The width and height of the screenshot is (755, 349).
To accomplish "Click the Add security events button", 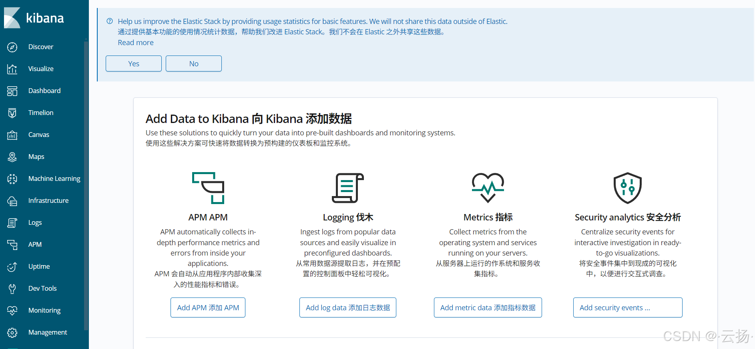I will click(x=628, y=307).
